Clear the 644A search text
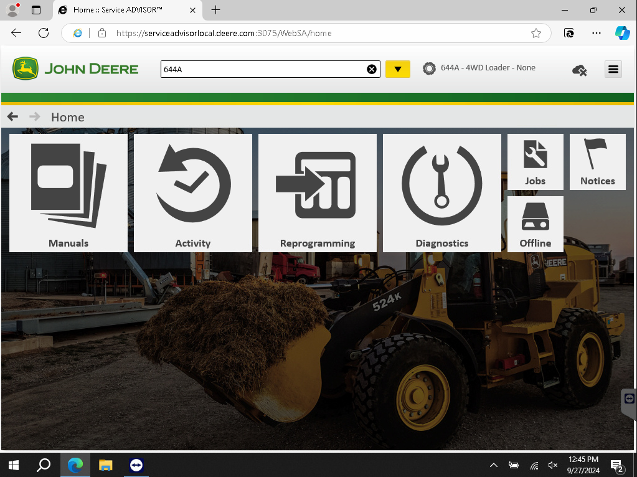Image resolution: width=637 pixels, height=477 pixels. pyautogui.click(x=372, y=69)
